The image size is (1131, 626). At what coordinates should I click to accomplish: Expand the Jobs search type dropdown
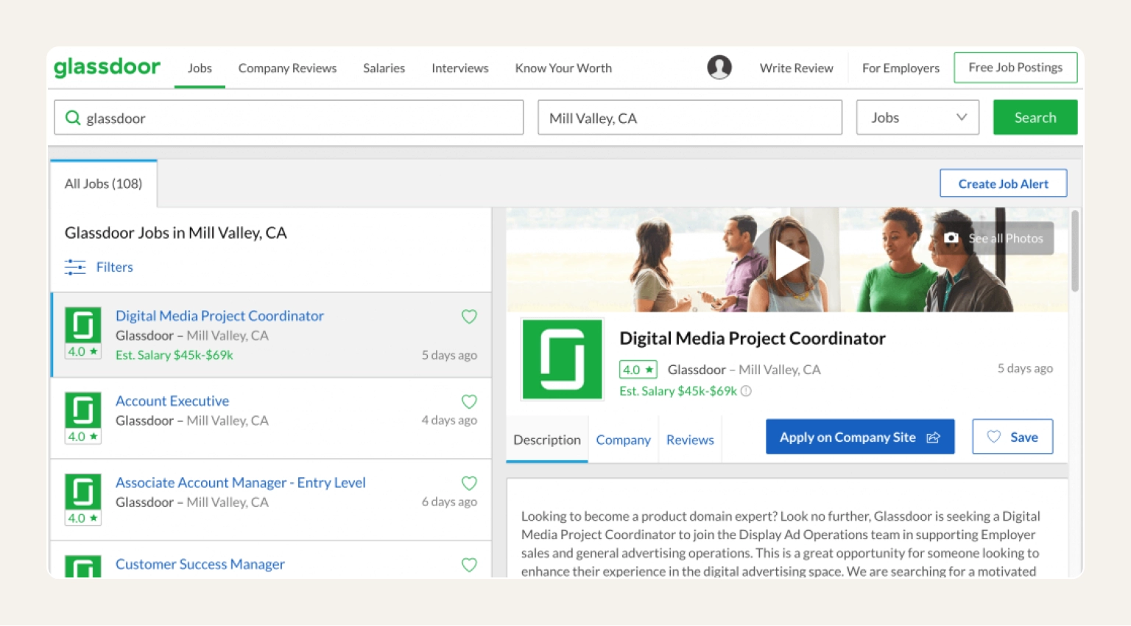[x=917, y=118]
